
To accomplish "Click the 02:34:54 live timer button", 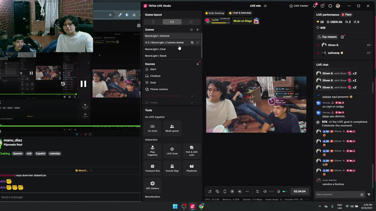I will click(x=300, y=191).
